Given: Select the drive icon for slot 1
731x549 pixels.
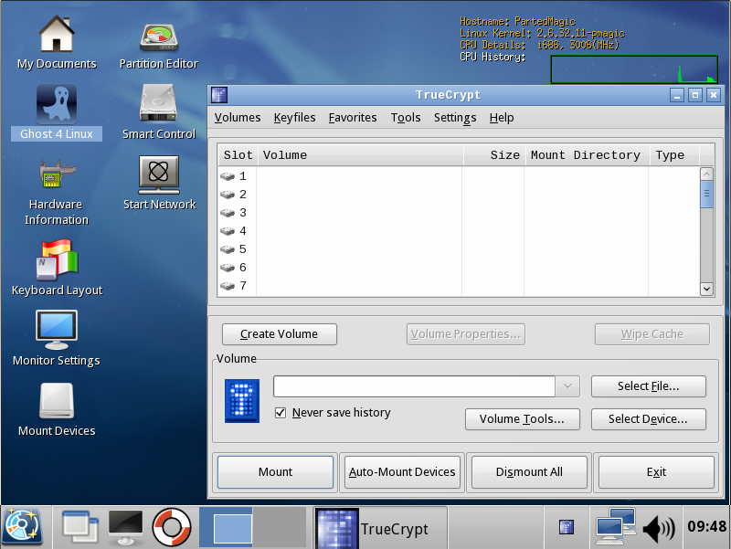Looking at the screenshot, I should (x=228, y=176).
